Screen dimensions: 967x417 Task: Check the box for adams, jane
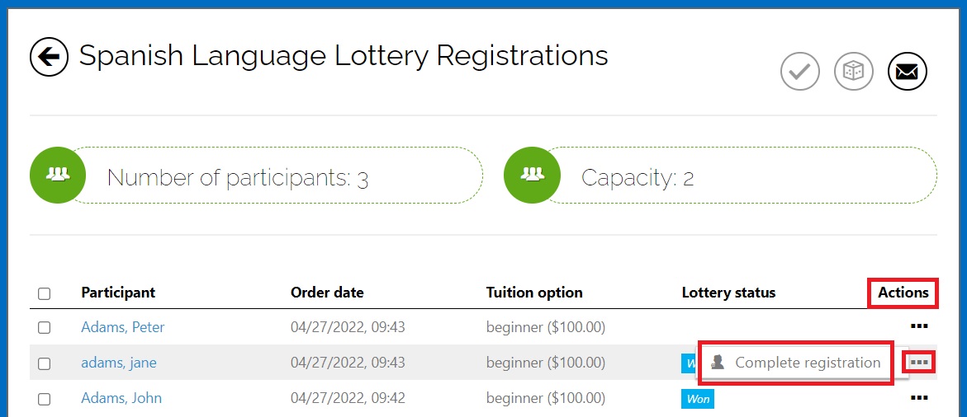(x=45, y=363)
